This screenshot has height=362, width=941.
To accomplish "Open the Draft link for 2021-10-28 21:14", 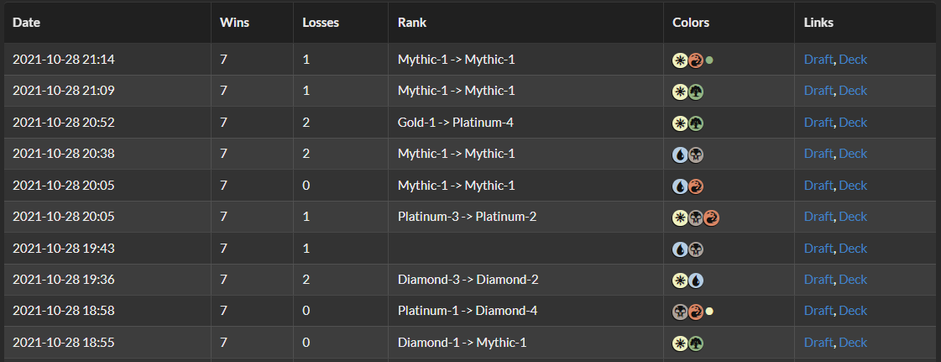I will [x=818, y=59].
